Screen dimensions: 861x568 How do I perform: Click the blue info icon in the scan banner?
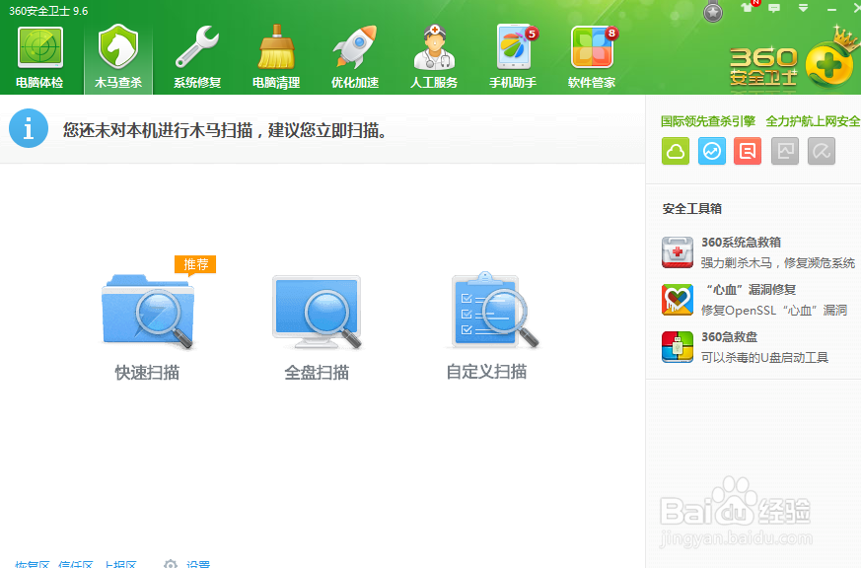[x=29, y=127]
